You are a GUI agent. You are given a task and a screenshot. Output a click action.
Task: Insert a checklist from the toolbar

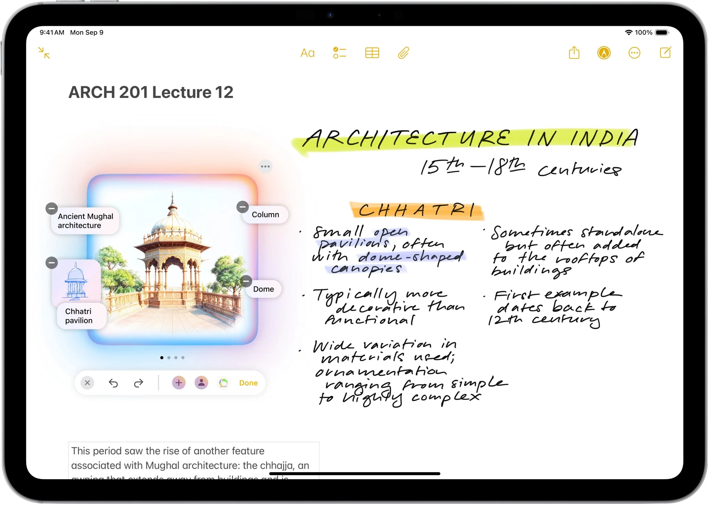click(339, 53)
